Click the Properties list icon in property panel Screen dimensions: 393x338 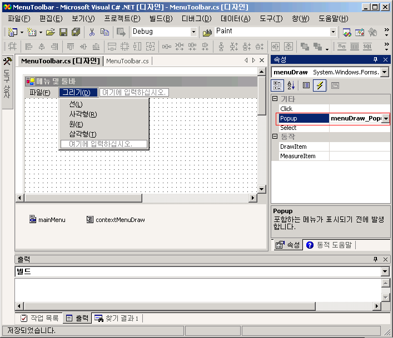[x=306, y=85]
